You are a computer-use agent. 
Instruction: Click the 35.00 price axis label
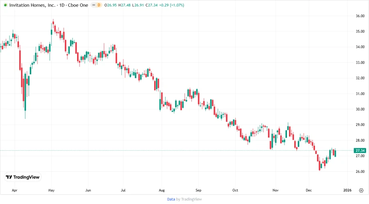pyautogui.click(x=360, y=31)
